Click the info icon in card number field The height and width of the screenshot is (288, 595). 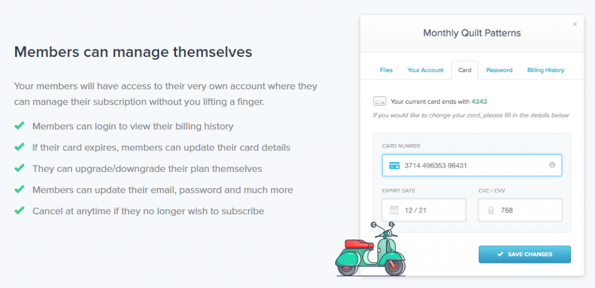(552, 165)
